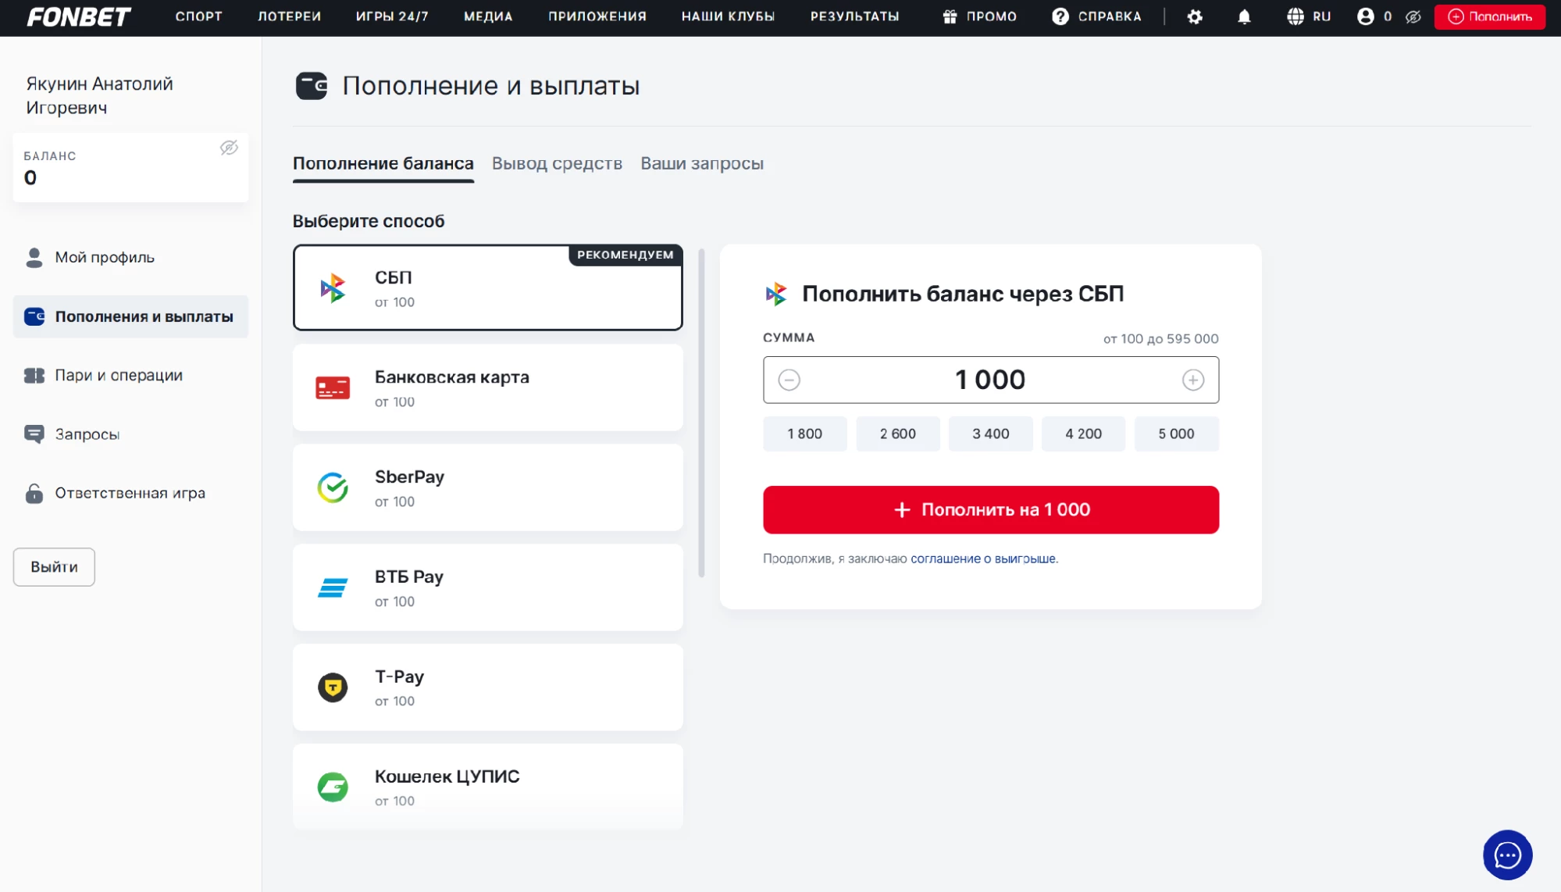The height and width of the screenshot is (892, 1561).
Task: Choose preset amount 3 400
Action: (x=990, y=434)
